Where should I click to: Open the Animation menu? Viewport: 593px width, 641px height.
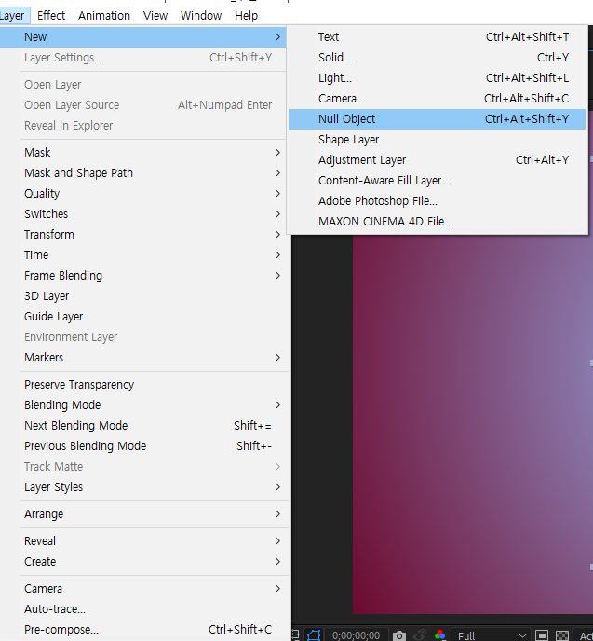point(104,16)
